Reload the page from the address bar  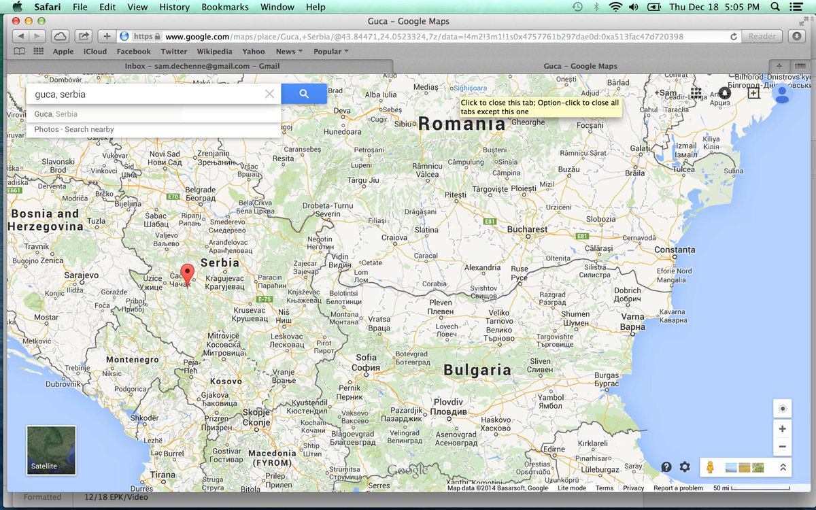point(734,37)
